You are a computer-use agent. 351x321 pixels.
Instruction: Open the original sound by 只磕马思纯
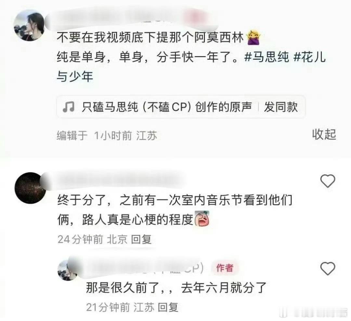tap(166, 107)
